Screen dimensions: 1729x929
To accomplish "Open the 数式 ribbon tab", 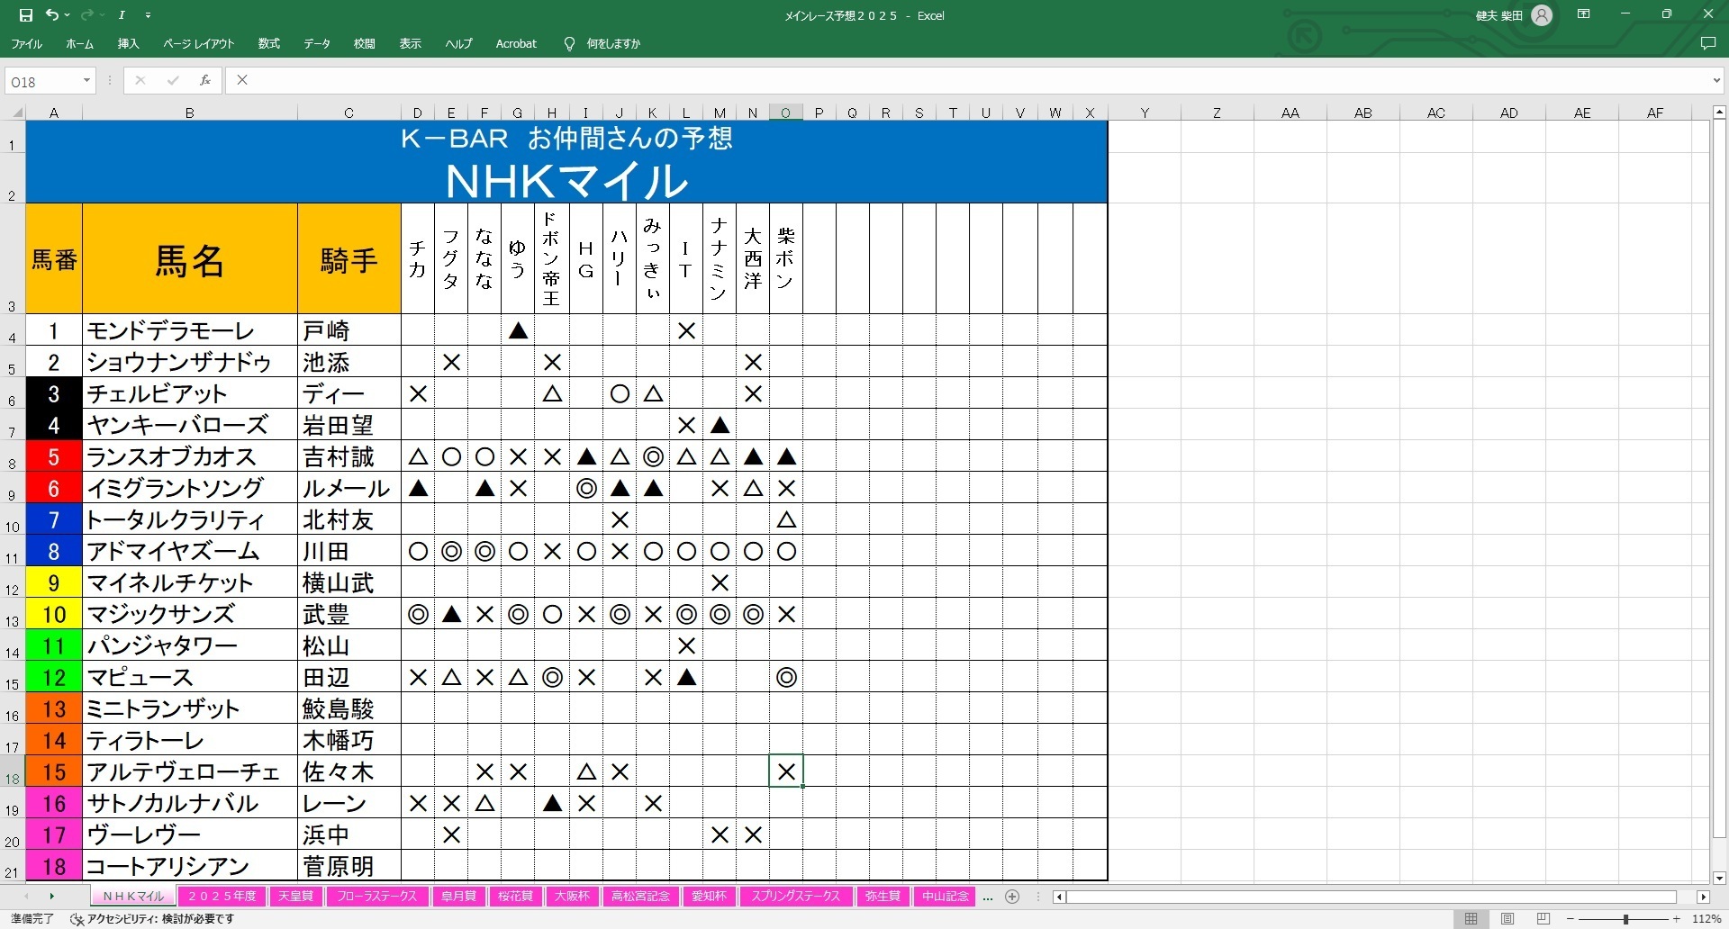I will [x=269, y=43].
